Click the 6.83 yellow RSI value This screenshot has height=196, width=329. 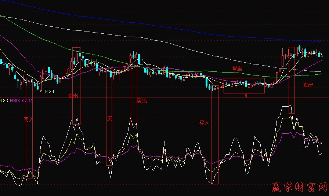4,100
